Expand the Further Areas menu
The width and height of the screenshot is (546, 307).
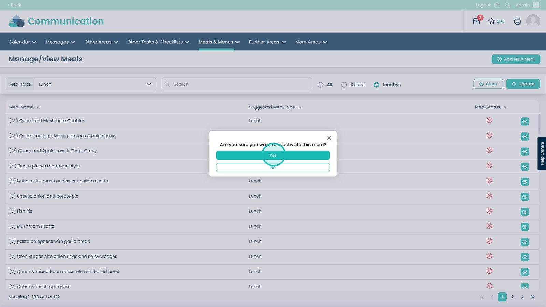pos(267,42)
